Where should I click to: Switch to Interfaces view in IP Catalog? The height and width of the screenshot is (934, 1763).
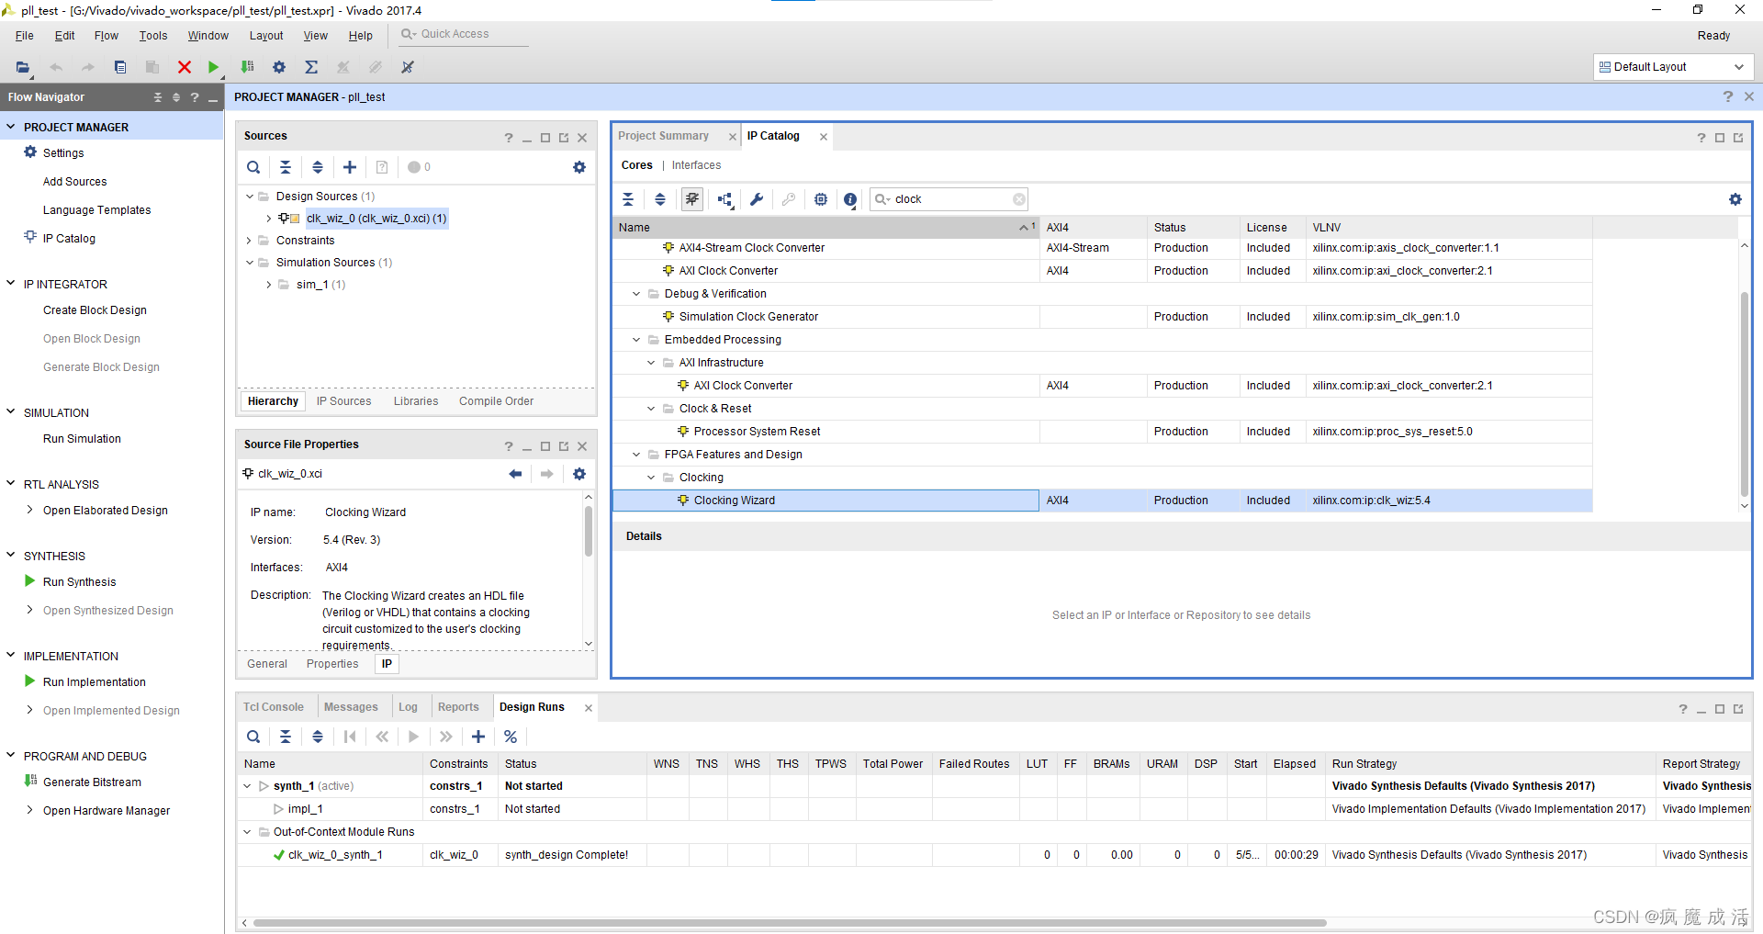697,165
